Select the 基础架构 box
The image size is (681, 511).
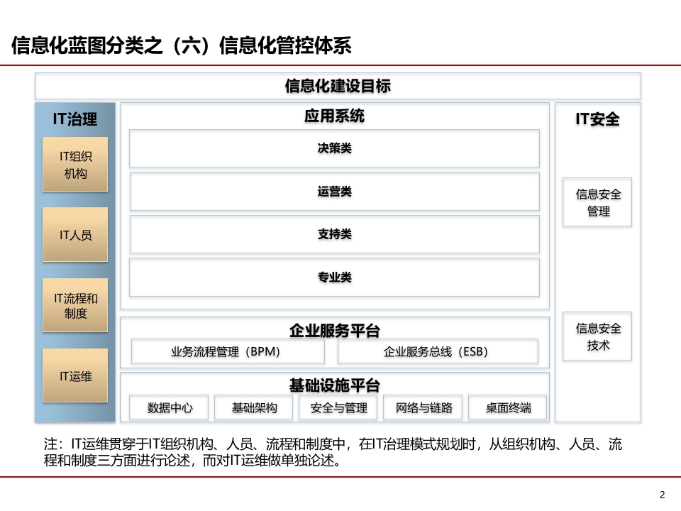tap(254, 407)
